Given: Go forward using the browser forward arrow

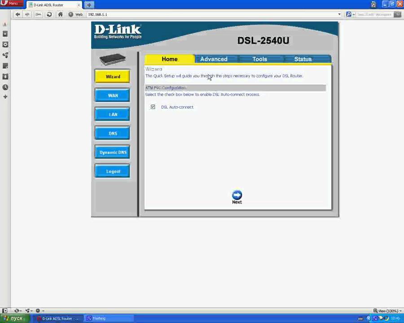Looking at the screenshot, I should (x=27, y=14).
